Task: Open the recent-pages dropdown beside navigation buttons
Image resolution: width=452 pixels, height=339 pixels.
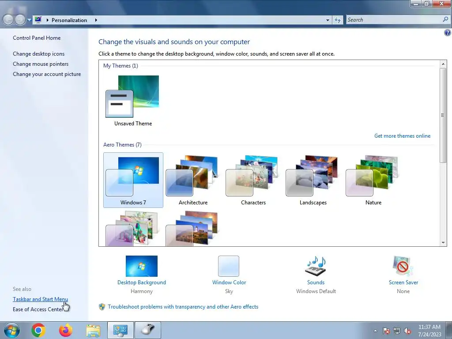Action: (x=29, y=20)
